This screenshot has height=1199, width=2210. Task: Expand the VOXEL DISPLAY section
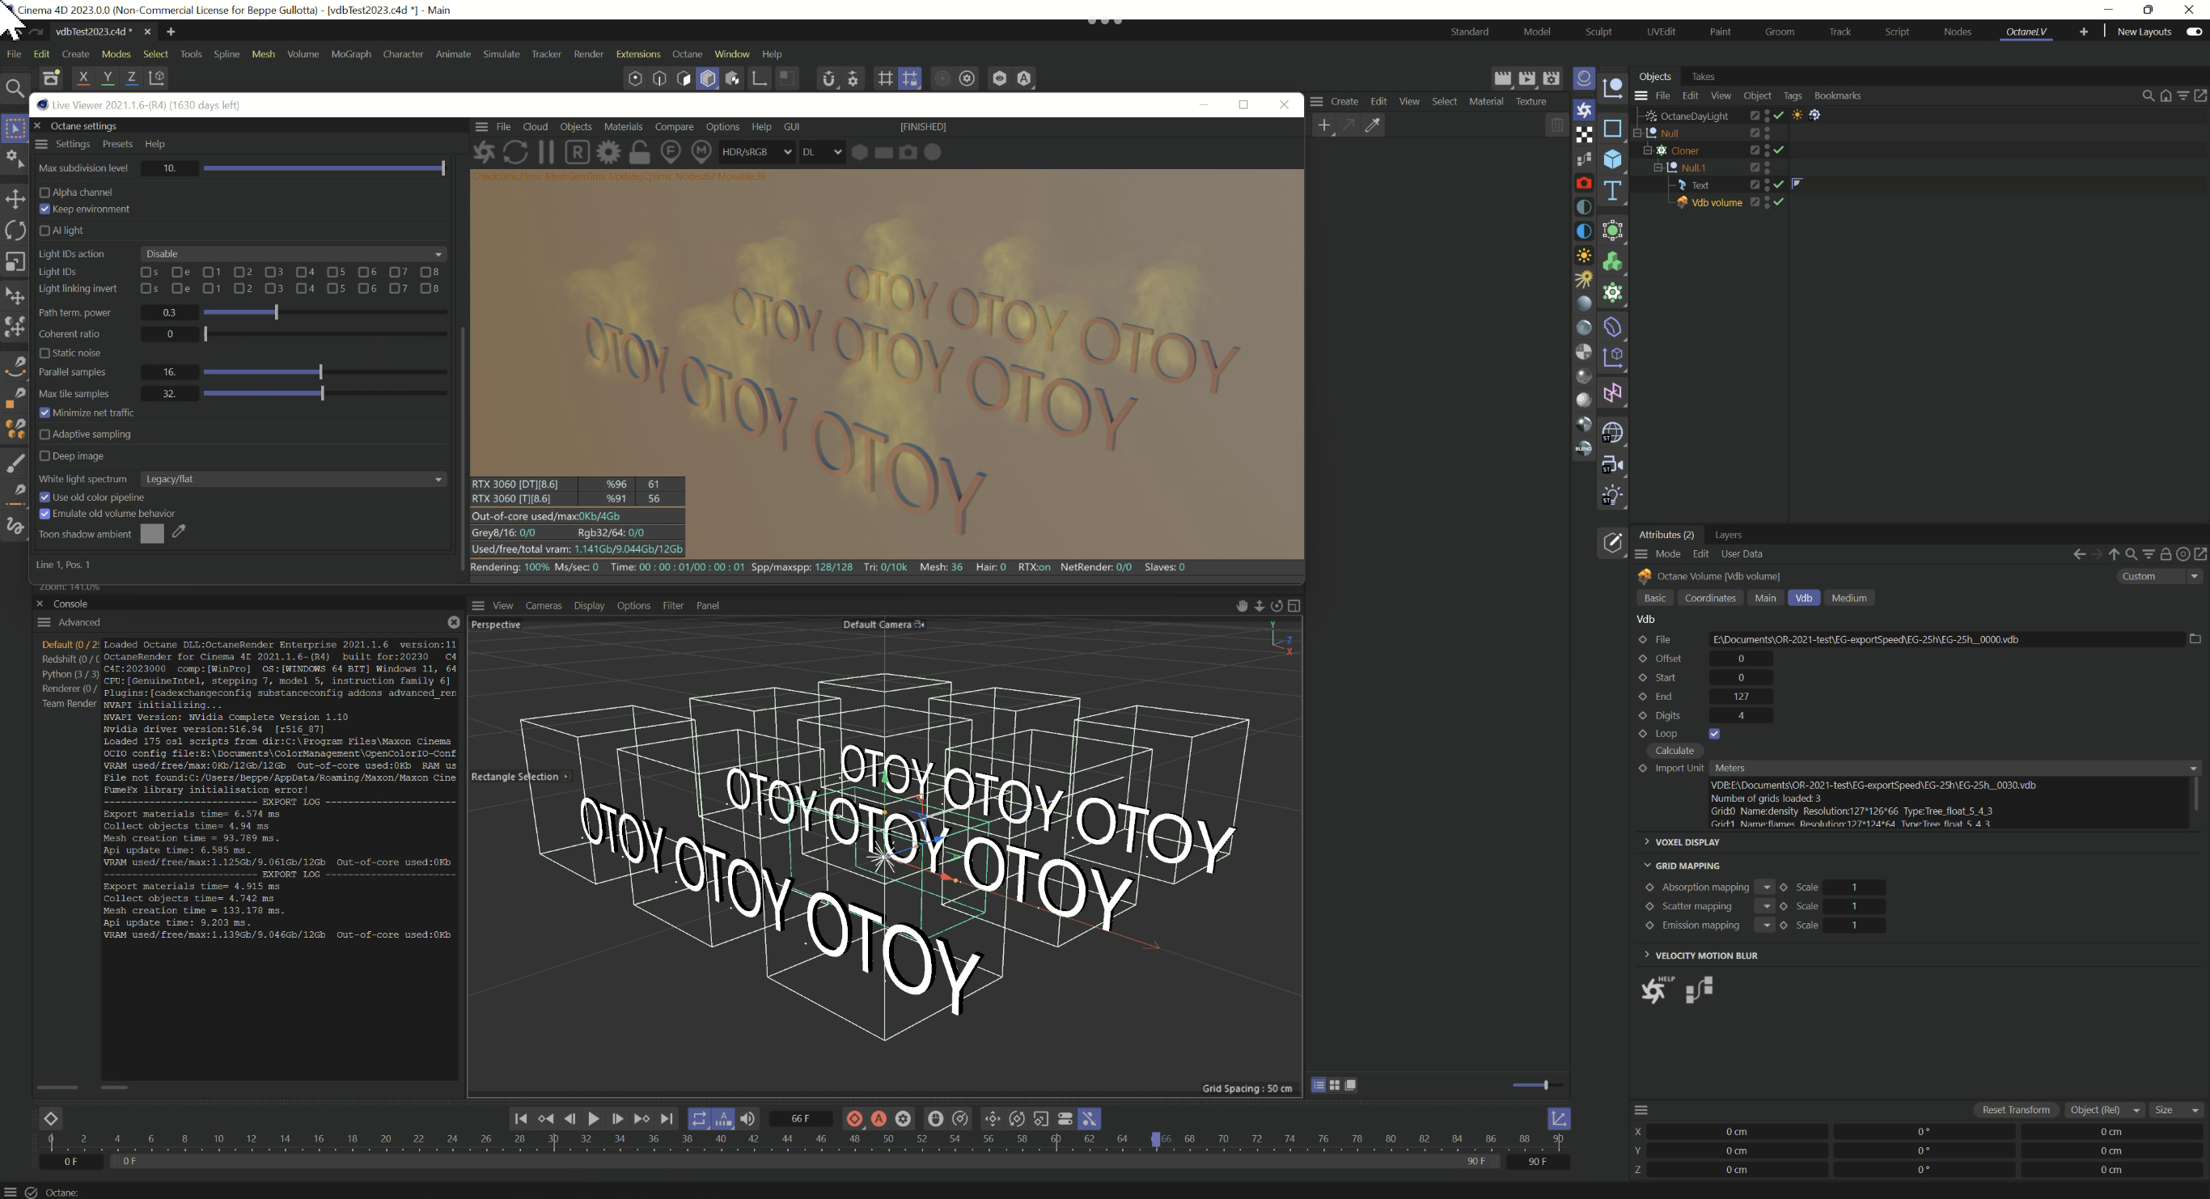point(1686,842)
